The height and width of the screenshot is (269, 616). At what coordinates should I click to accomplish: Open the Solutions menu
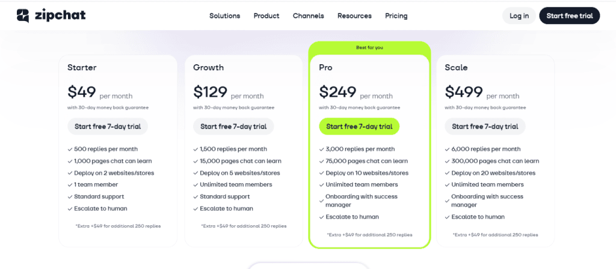tap(224, 16)
